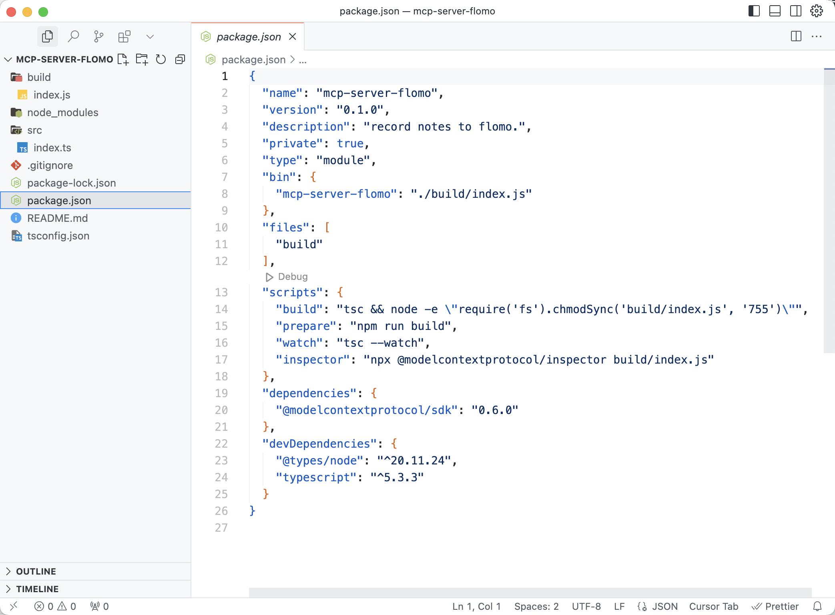Viewport: 835px width, 615px height.
Task: Split the editor to the right
Action: (796, 36)
